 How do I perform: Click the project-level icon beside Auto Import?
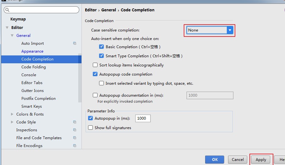(75, 43)
